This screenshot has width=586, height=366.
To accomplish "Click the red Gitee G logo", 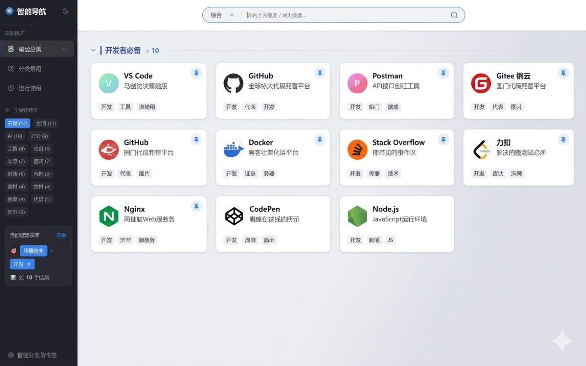I will 481,83.
